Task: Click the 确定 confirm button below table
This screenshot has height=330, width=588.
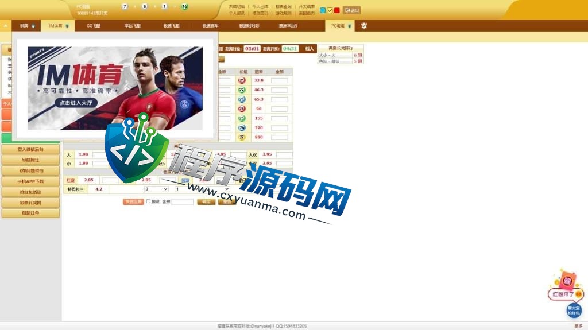Action: [206, 201]
